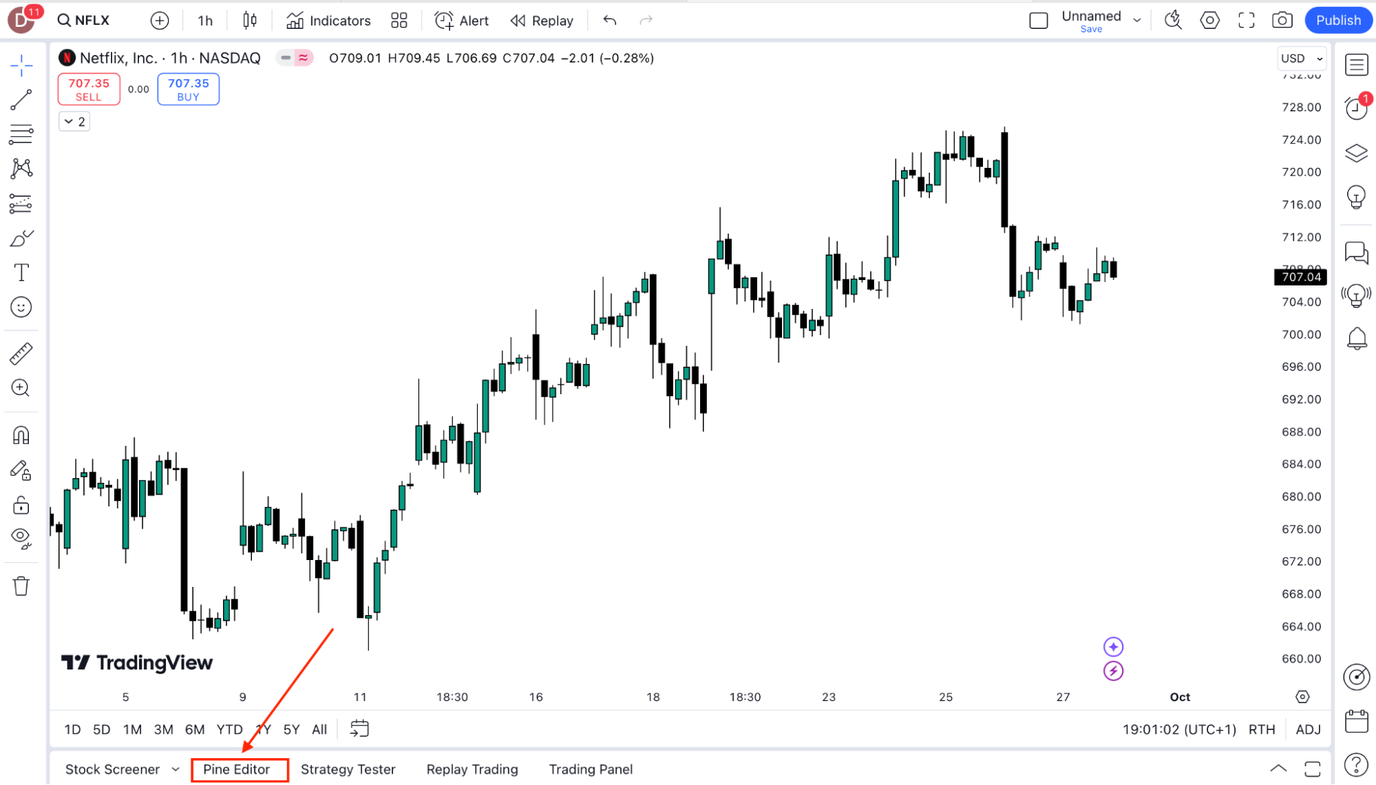Click the 707.35 BUY button
This screenshot has width=1376, height=785.
[188, 89]
